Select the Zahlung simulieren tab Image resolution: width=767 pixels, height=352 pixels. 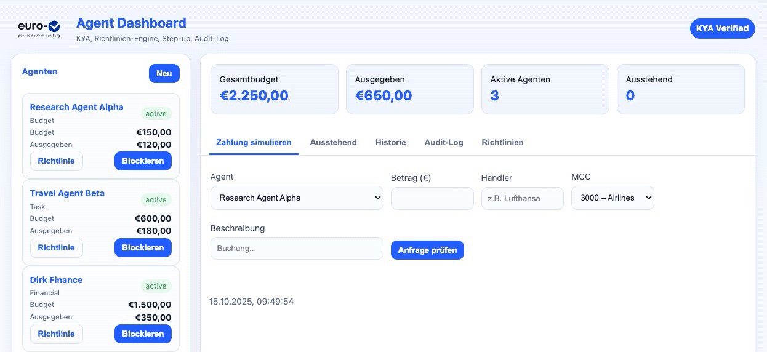click(x=254, y=142)
